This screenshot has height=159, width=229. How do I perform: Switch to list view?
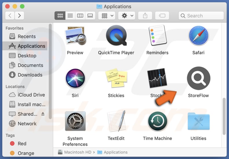[x=70, y=15]
